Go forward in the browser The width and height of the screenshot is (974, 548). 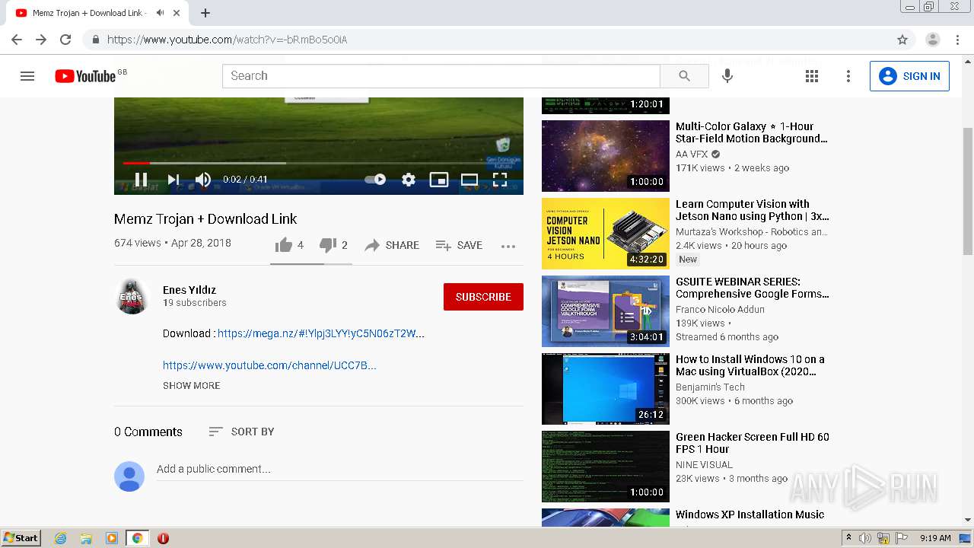(41, 40)
